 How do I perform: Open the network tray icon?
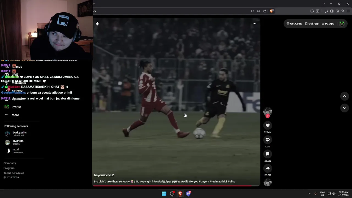329,194
